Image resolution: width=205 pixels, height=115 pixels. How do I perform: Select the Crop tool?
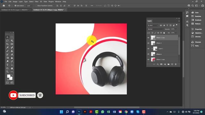pos(7,44)
